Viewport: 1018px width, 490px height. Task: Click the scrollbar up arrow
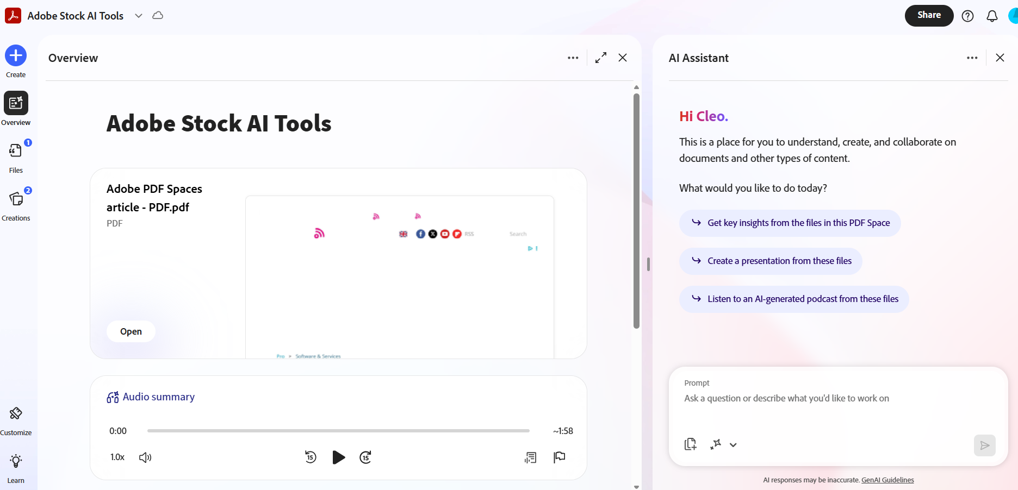[x=636, y=87]
